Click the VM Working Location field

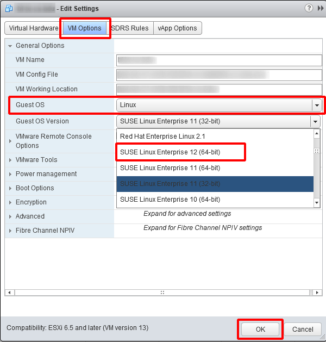click(219, 89)
